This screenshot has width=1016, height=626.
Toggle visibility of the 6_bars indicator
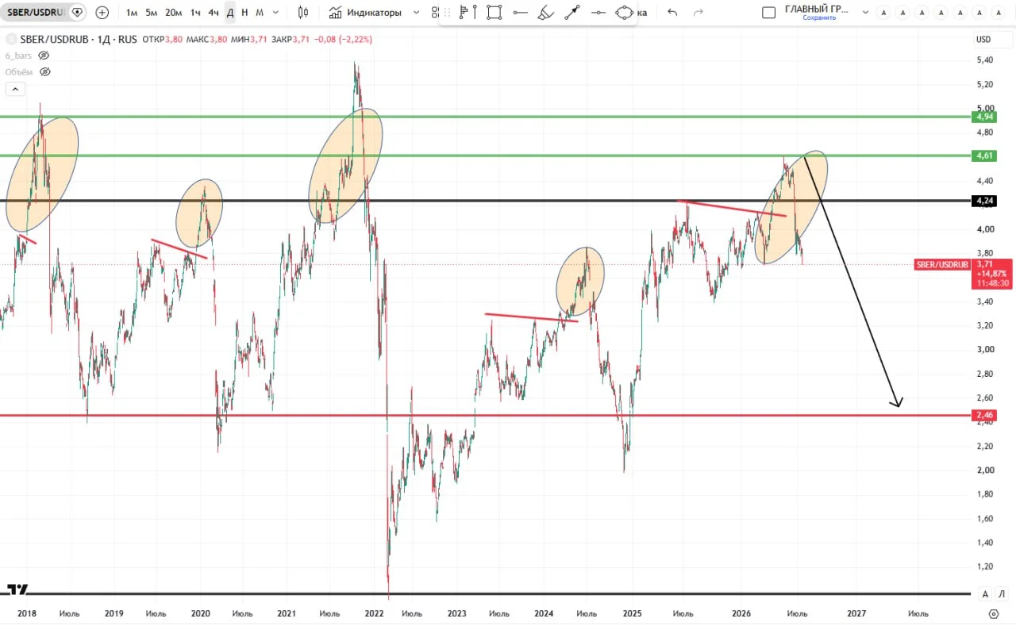[44, 56]
